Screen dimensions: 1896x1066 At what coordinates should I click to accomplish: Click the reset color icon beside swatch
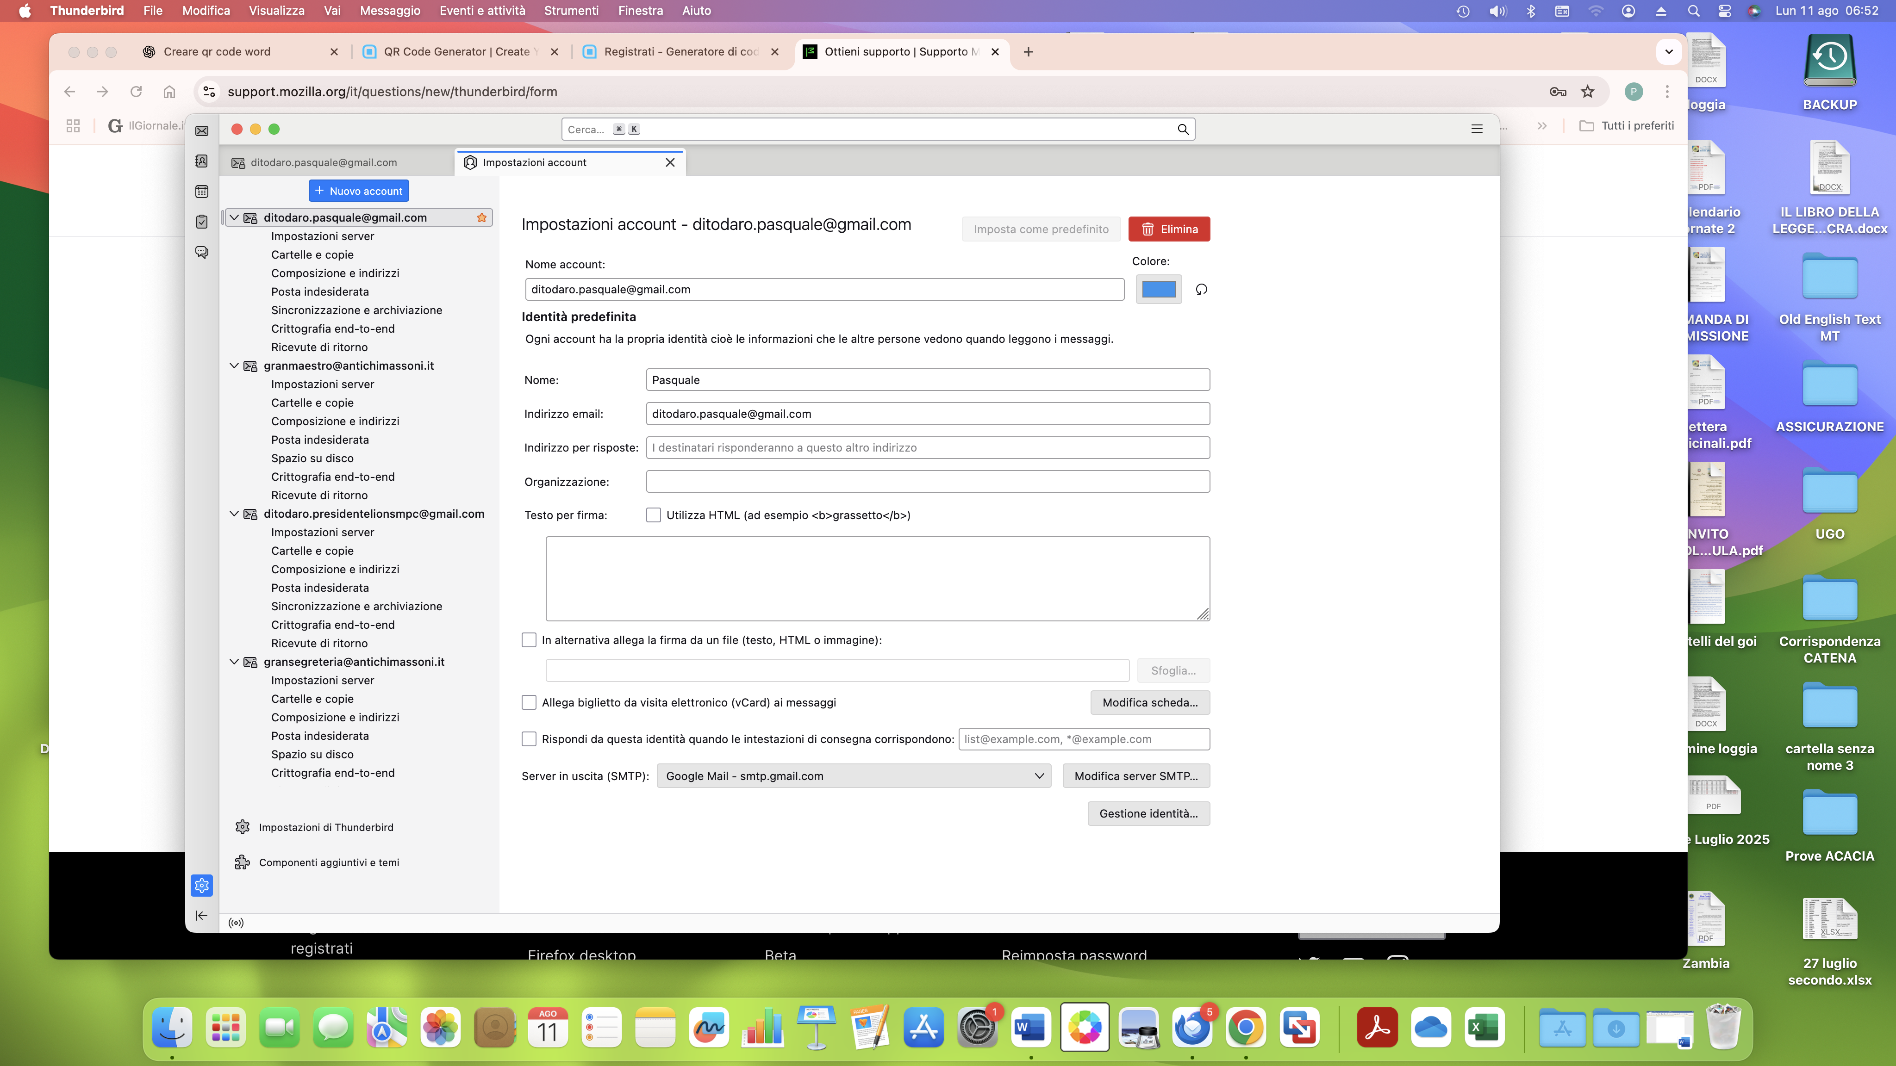tap(1201, 289)
